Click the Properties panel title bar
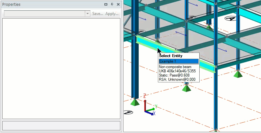This screenshot has width=261, height=133. pos(49,5)
